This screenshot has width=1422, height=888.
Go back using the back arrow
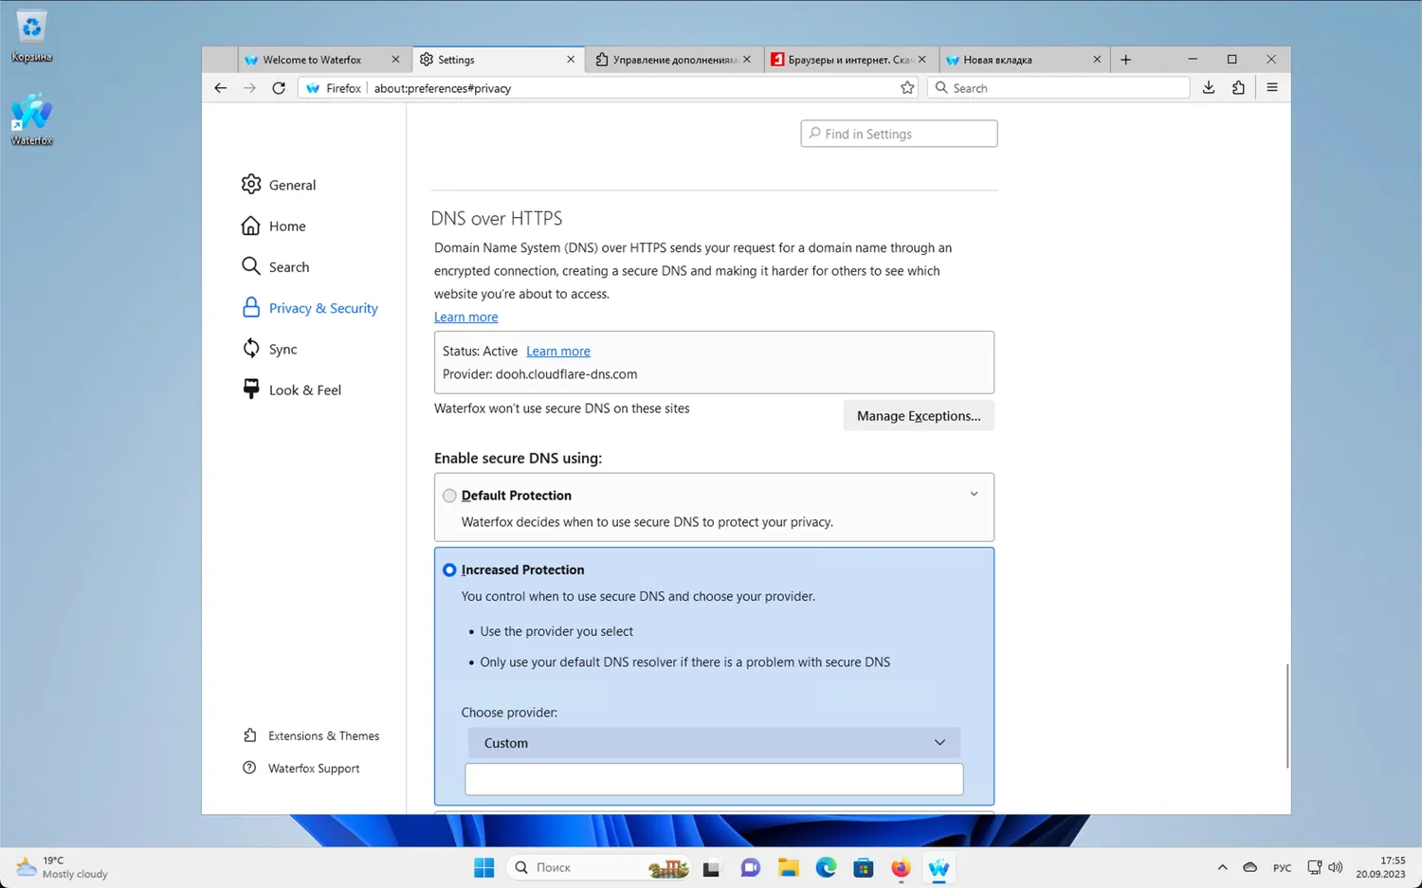[x=220, y=88]
